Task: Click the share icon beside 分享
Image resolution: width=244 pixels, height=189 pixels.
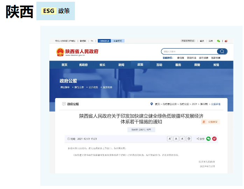Action: 198,138
